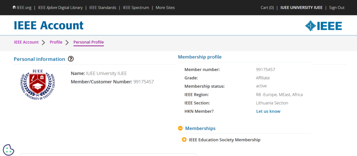Open the Personal information help question mark
The image size is (357, 156).
(x=71, y=59)
